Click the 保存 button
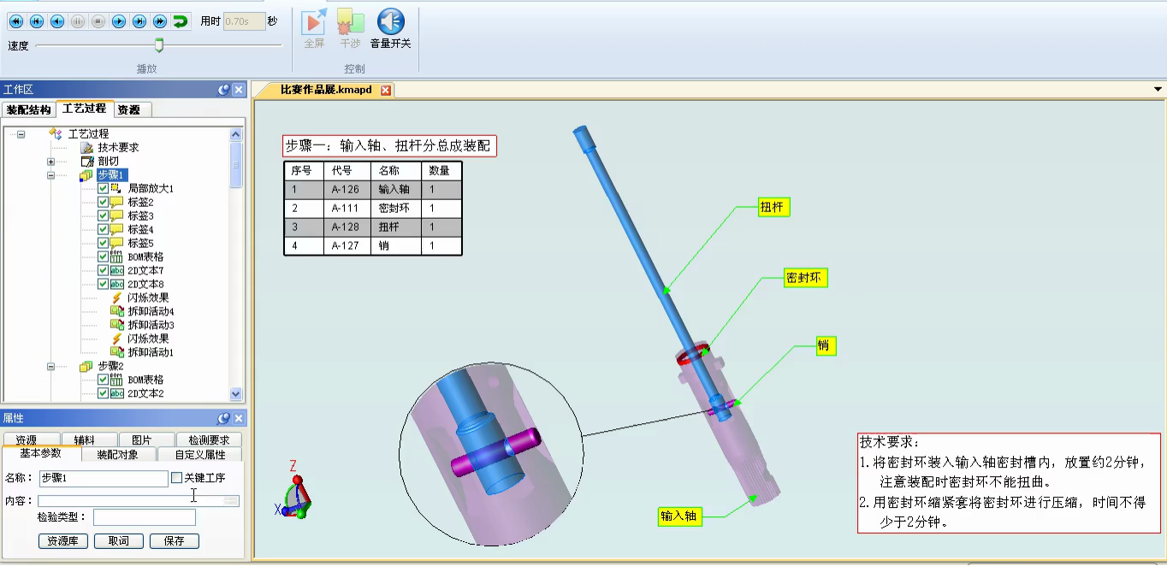 (x=174, y=541)
